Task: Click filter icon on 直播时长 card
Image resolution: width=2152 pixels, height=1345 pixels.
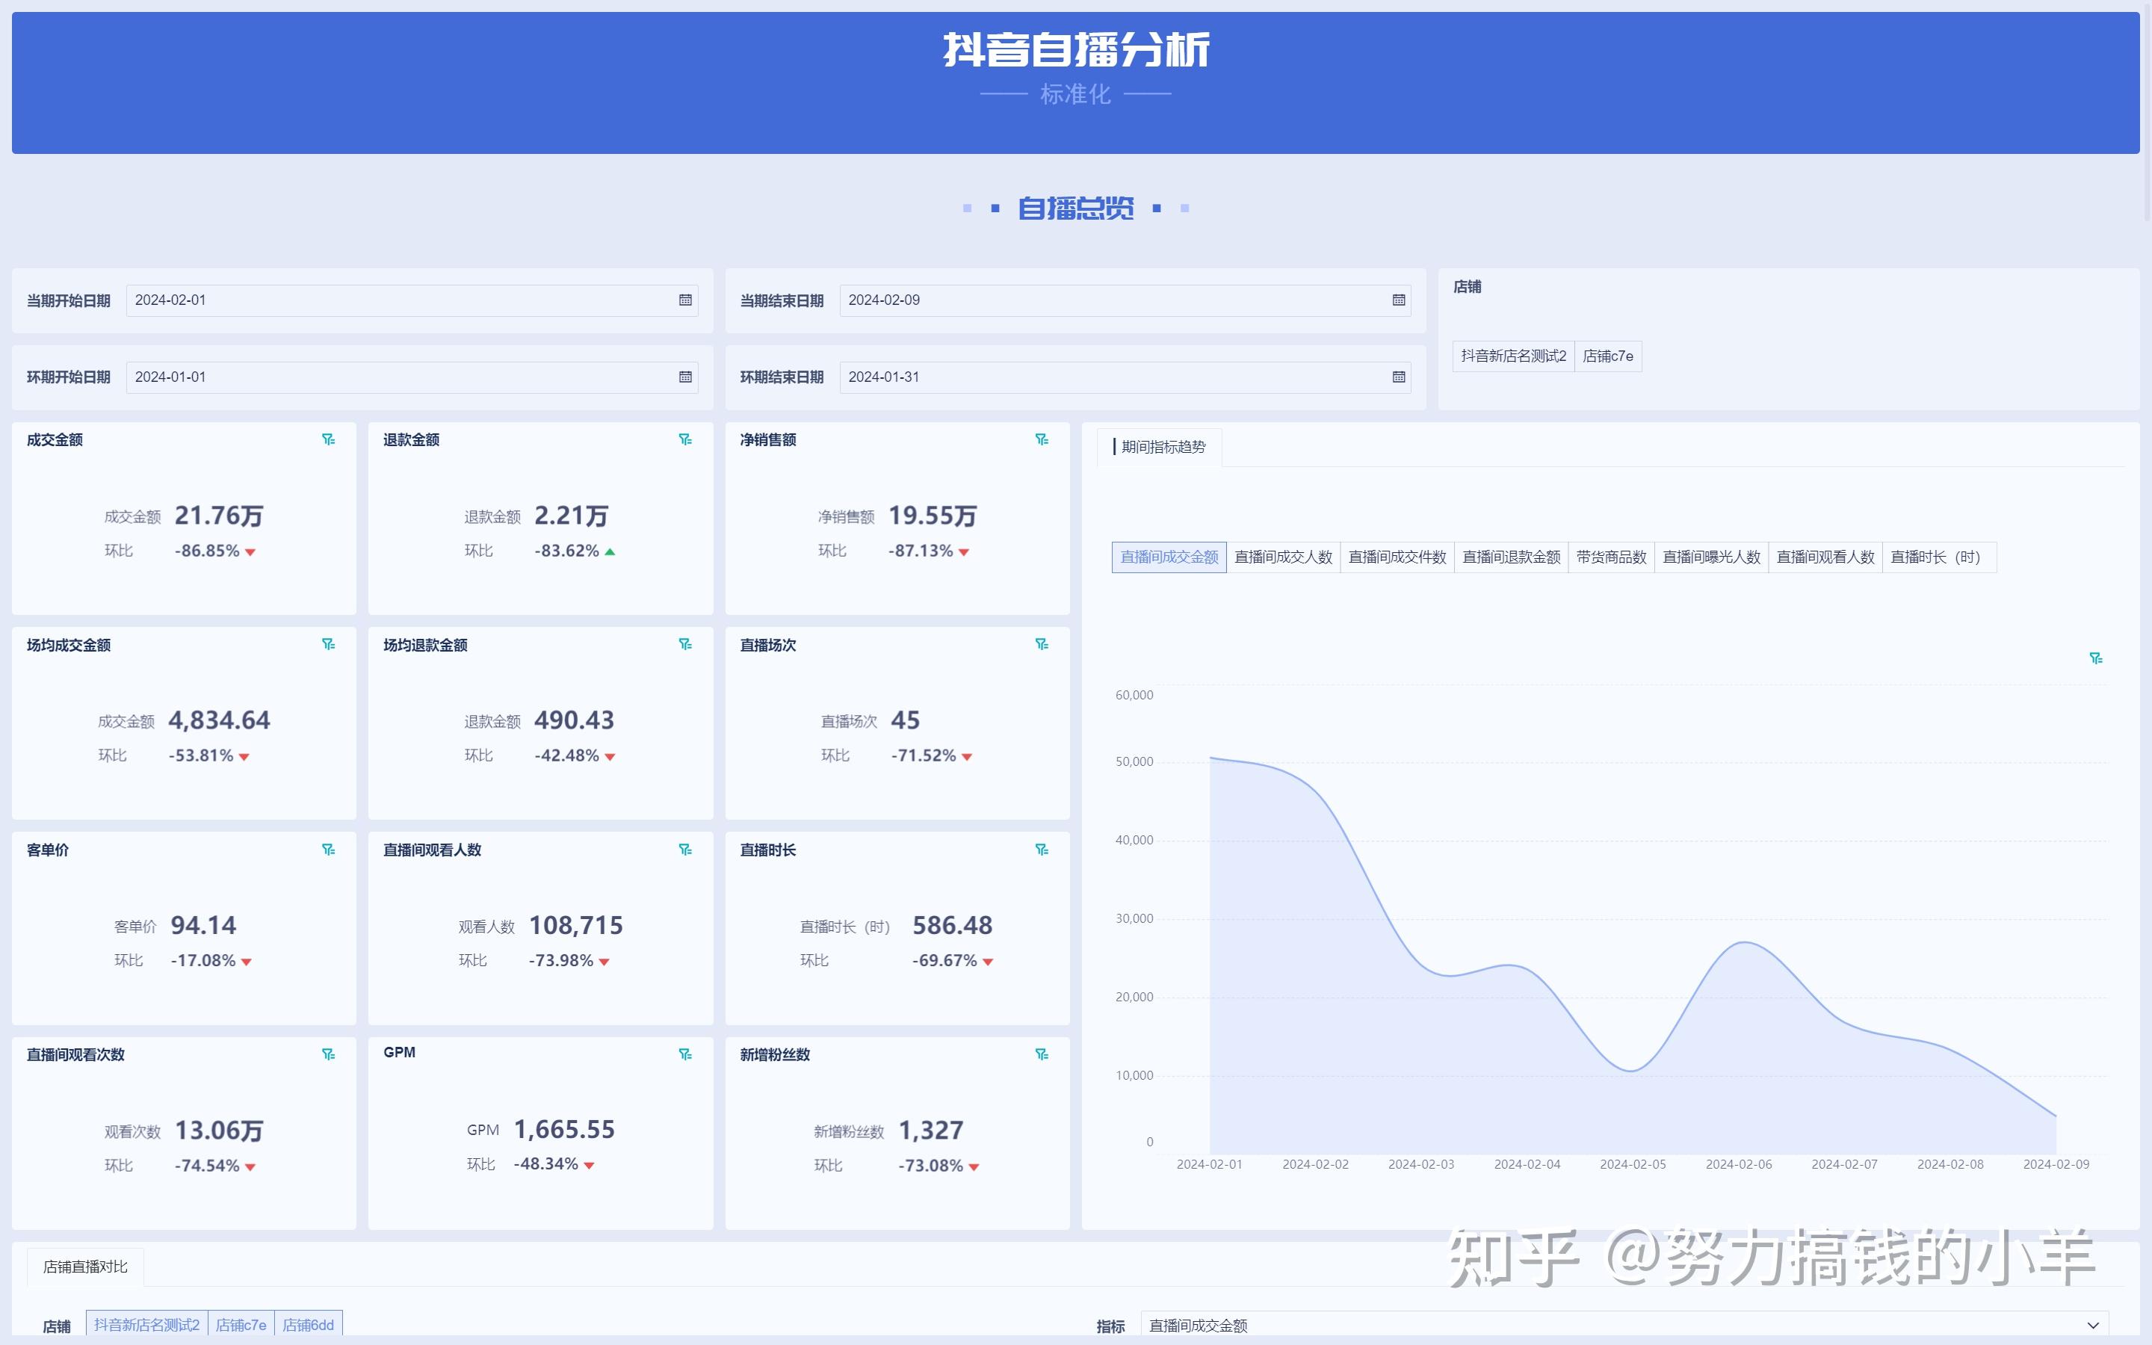Action: 1042,850
